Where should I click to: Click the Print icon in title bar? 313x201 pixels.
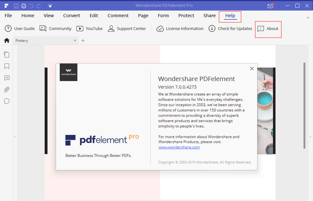pyautogui.click(x=24, y=6)
